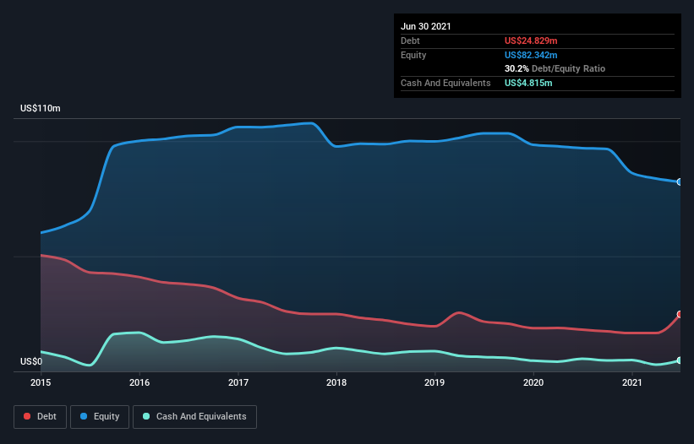Click the blue Equity endpoint marker
This screenshot has width=694, height=444.
click(x=680, y=182)
